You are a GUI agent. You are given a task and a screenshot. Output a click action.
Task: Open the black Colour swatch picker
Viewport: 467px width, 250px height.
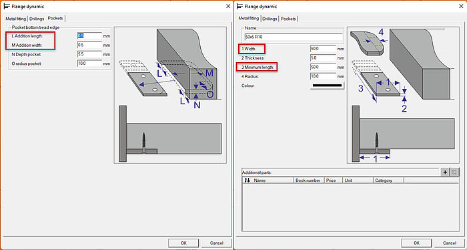coord(327,86)
